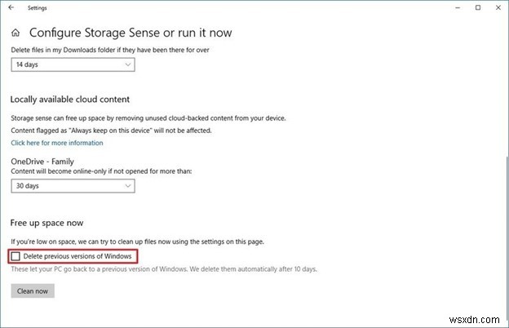The height and width of the screenshot is (328, 509).
Task: Click the 'Configure Storage Sense or run it now' heading
Action: [131, 33]
